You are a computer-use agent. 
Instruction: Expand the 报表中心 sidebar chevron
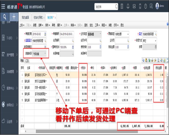tap(17, 88)
